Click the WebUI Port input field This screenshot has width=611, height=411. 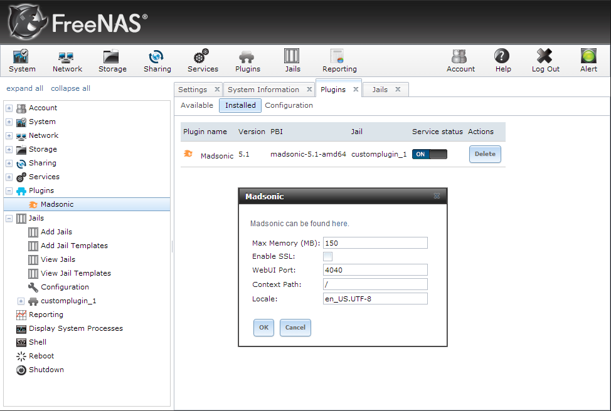375,270
